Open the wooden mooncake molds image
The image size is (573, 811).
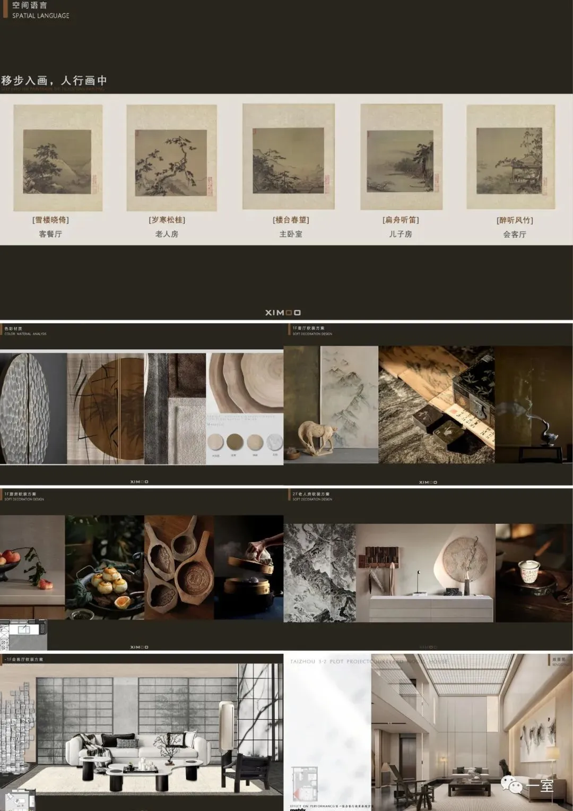[x=179, y=567]
